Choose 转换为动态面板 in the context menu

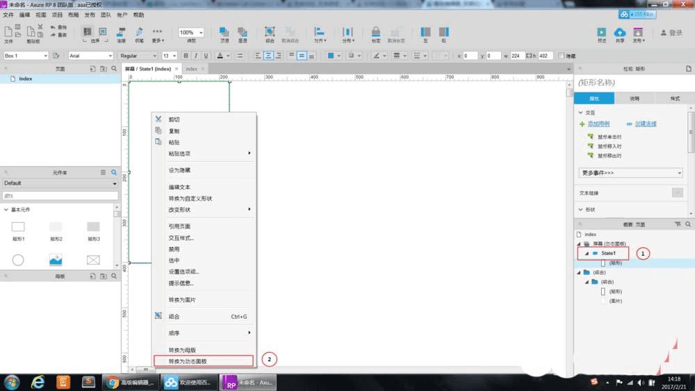coord(188,361)
